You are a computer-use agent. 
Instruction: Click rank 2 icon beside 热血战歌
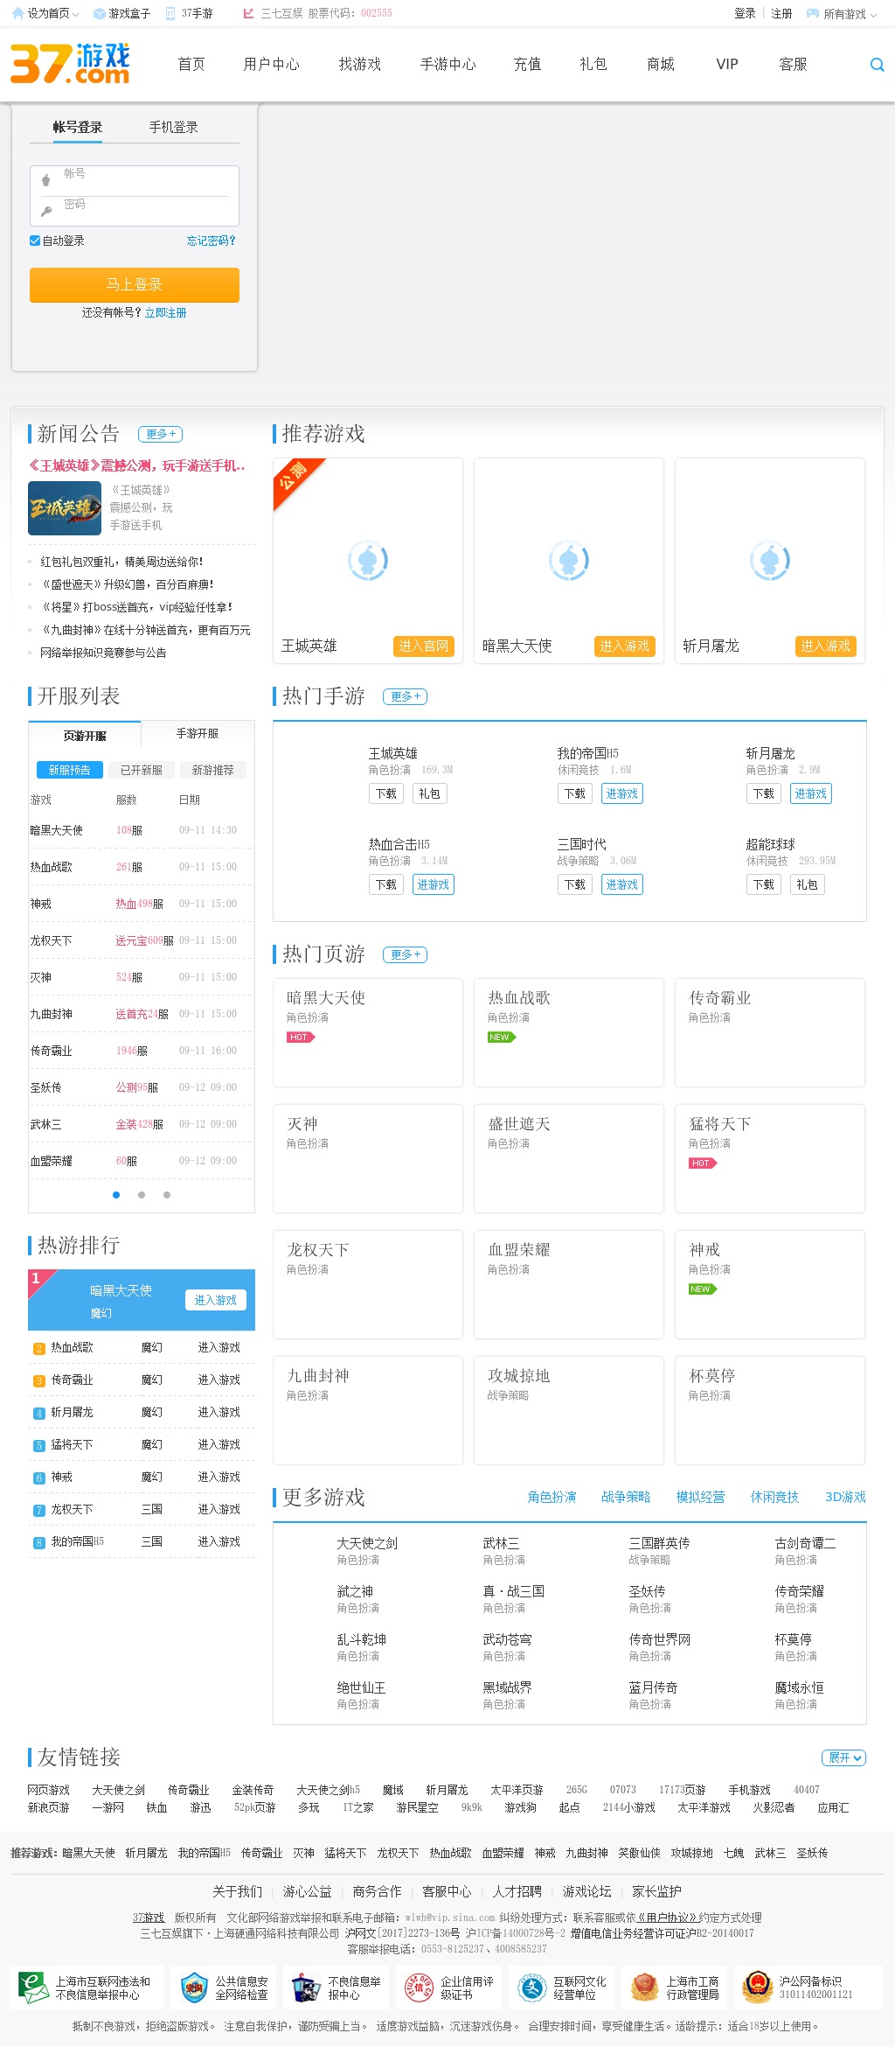pos(38,1348)
